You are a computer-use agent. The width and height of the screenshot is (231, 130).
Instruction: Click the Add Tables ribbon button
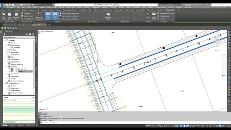(x=10, y=16)
